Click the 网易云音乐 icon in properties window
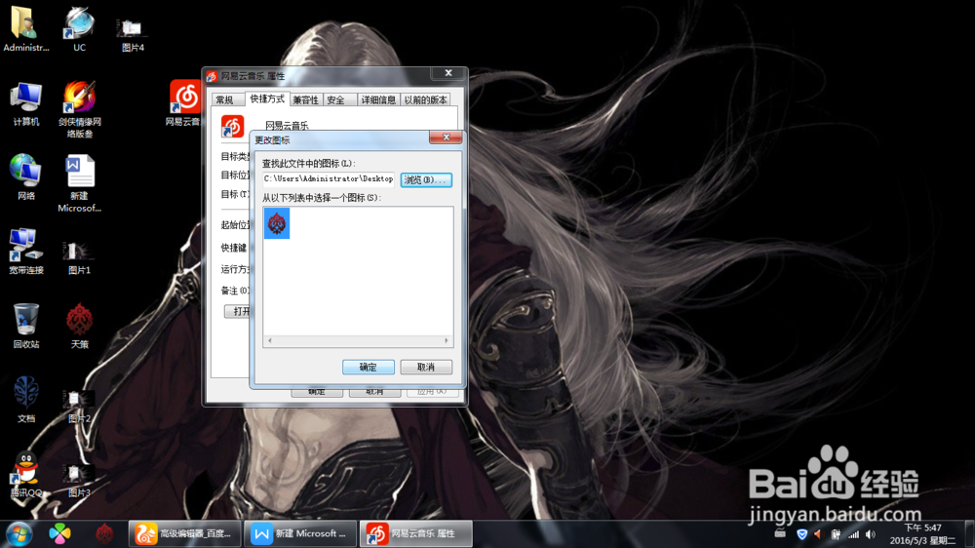Viewport: 975px width, 548px height. click(x=233, y=126)
